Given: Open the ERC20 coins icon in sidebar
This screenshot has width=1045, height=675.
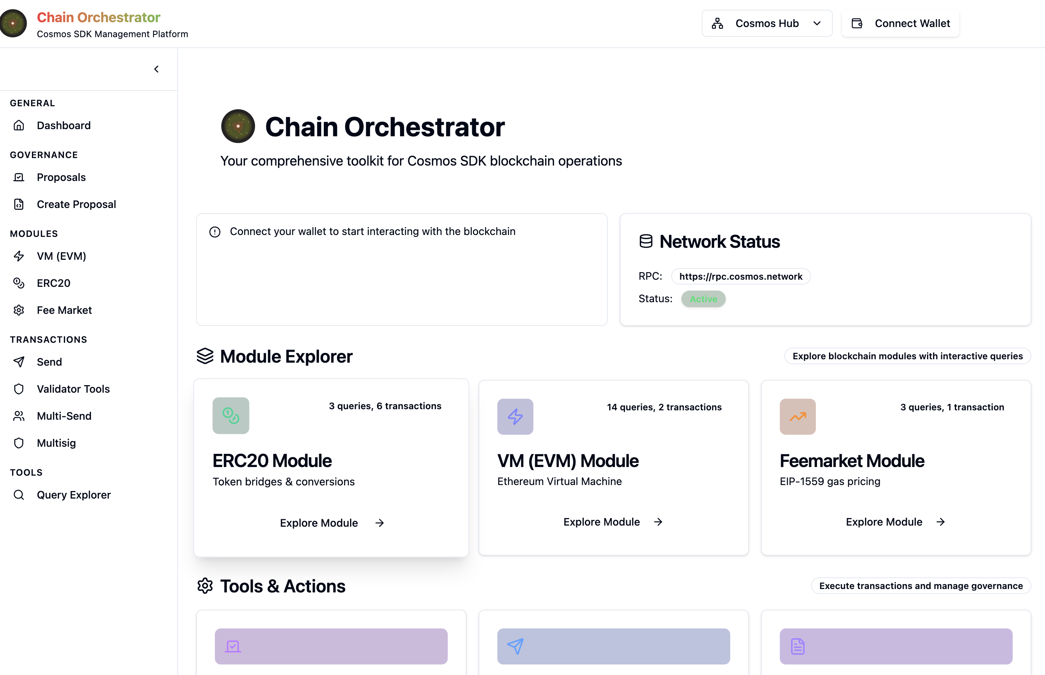Looking at the screenshot, I should pos(19,283).
